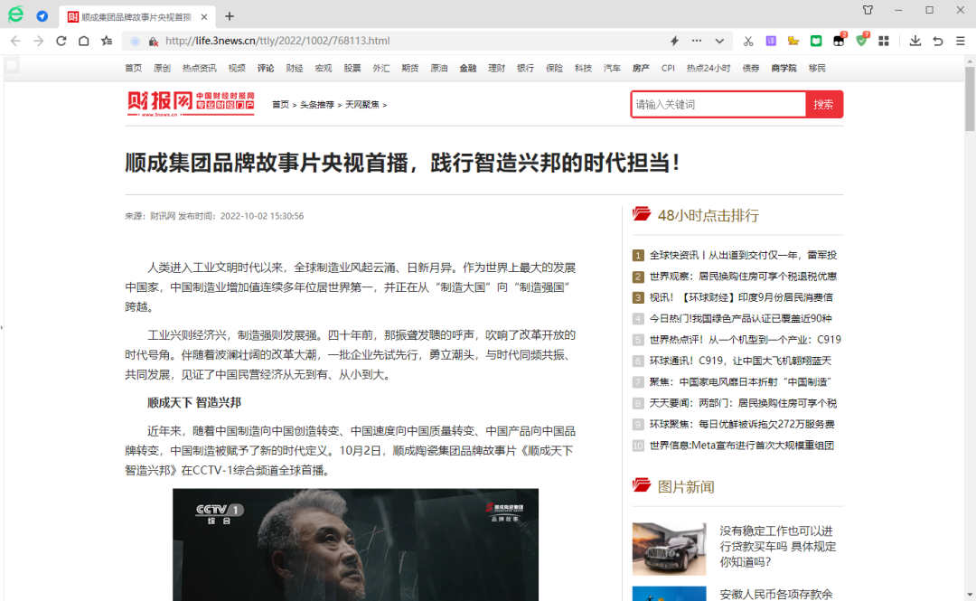Click the undo restore-closed-tab icon
The height and width of the screenshot is (601, 976).
coord(938,41)
